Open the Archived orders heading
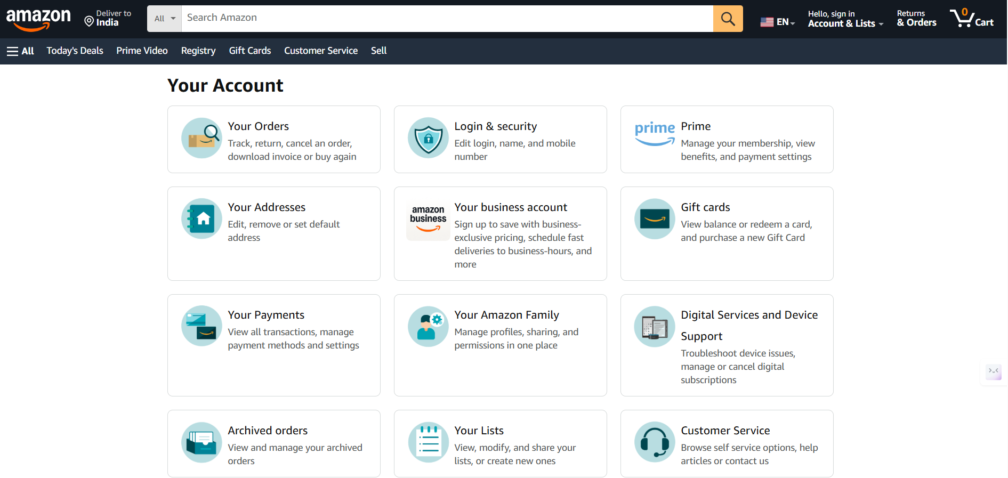This screenshot has height=478, width=1008. click(x=268, y=431)
